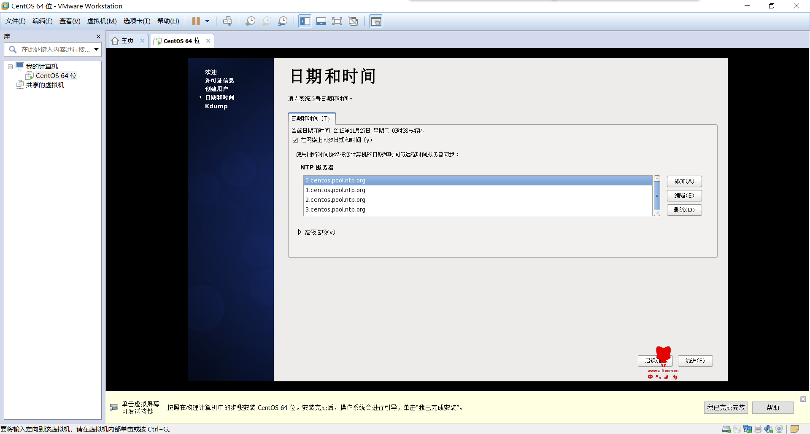Enter full screen mode

337,21
